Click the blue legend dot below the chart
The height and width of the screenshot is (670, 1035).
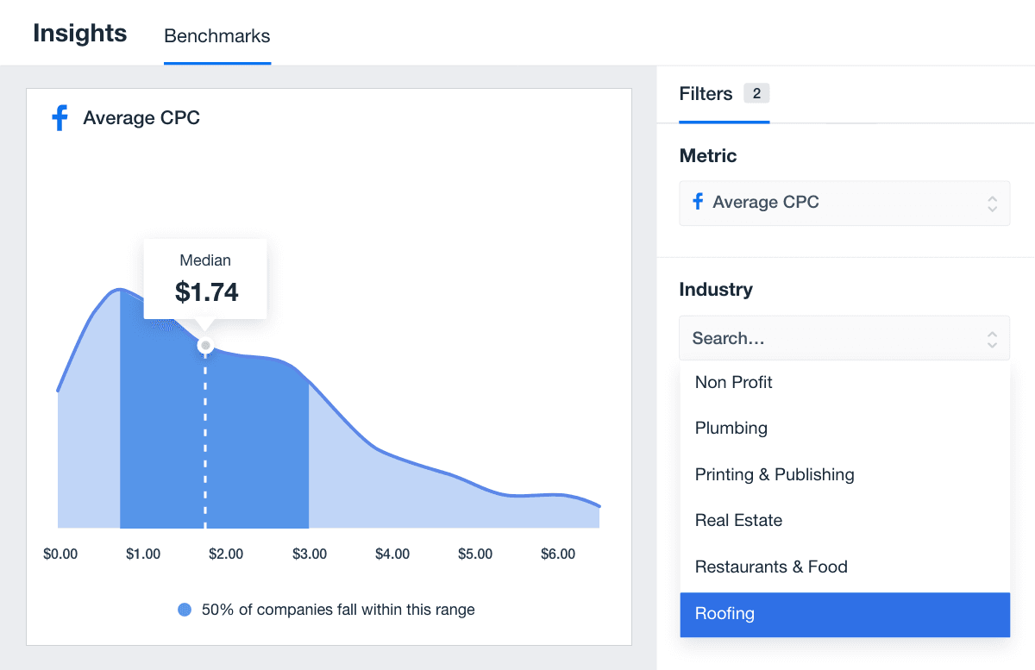184,610
